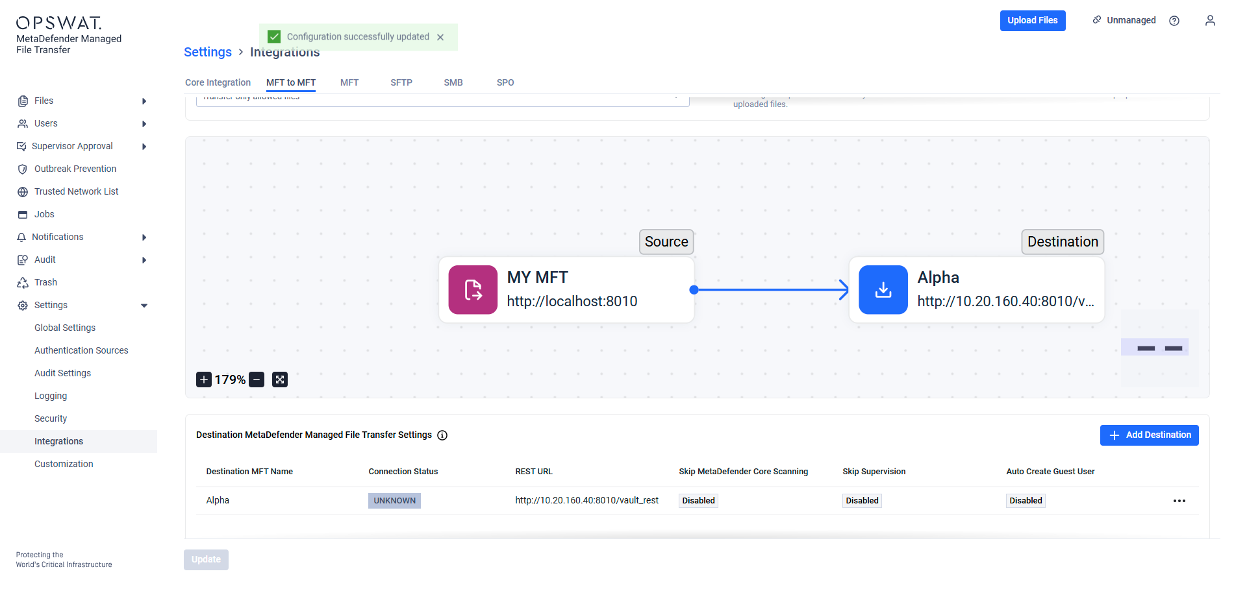
Task: Open the three-dots menu for Alpha row
Action: point(1179,501)
